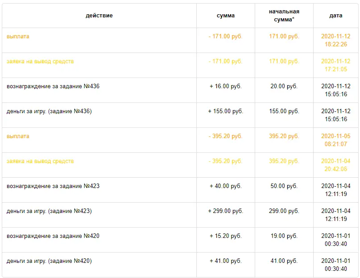
Task: Click the date in the деньги за игру №436 row
Action: 335,115
